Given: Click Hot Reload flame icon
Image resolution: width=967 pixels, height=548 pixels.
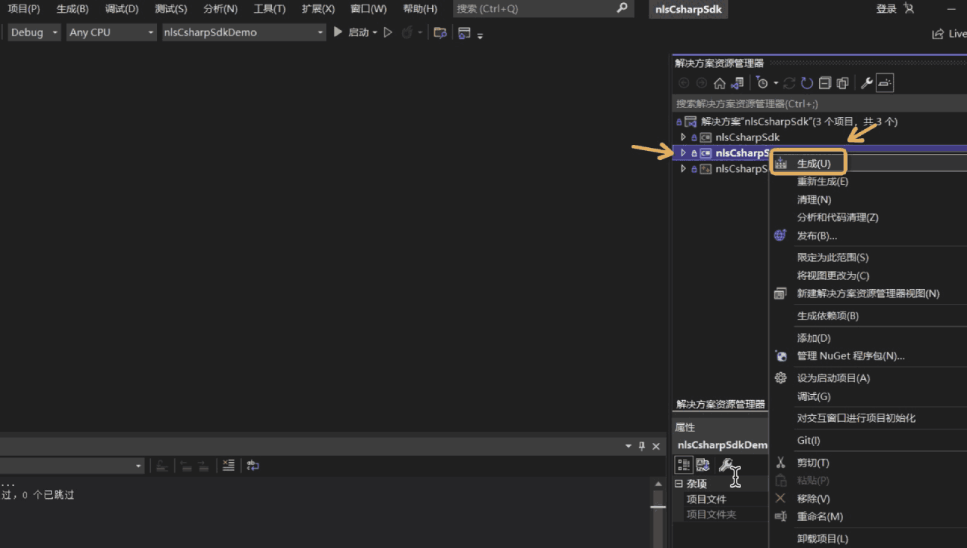Looking at the screenshot, I should pyautogui.click(x=407, y=32).
